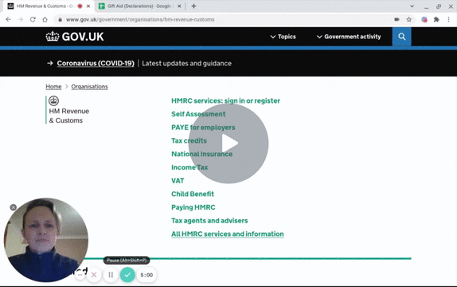Image resolution: width=457 pixels, height=287 pixels.
Task: Click the arrow icon before Coronavirus
Action: [x=50, y=63]
